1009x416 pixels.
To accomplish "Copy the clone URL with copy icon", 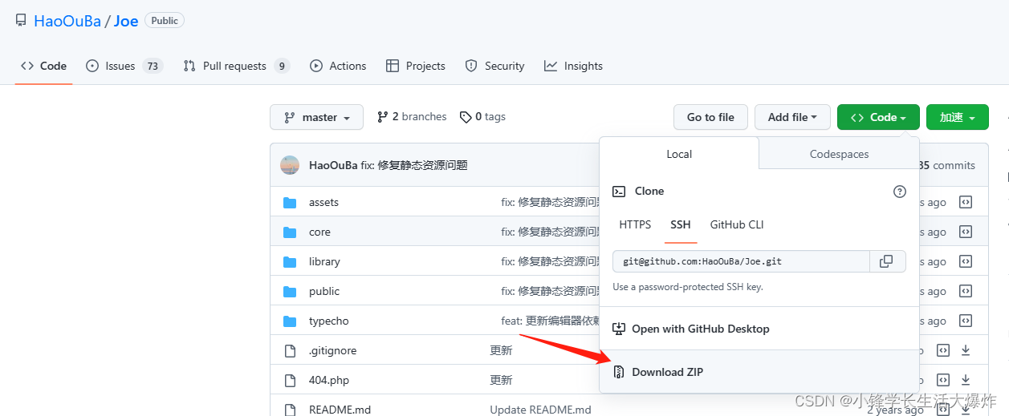I will (887, 261).
